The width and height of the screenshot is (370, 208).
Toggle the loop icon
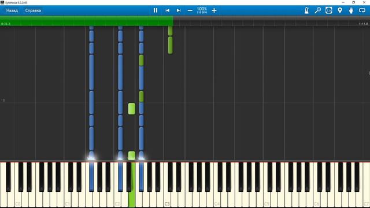pos(362,10)
